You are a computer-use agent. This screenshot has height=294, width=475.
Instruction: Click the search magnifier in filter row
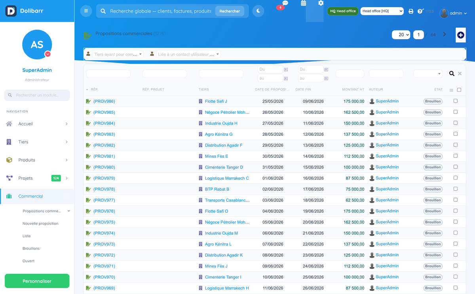[452, 74]
